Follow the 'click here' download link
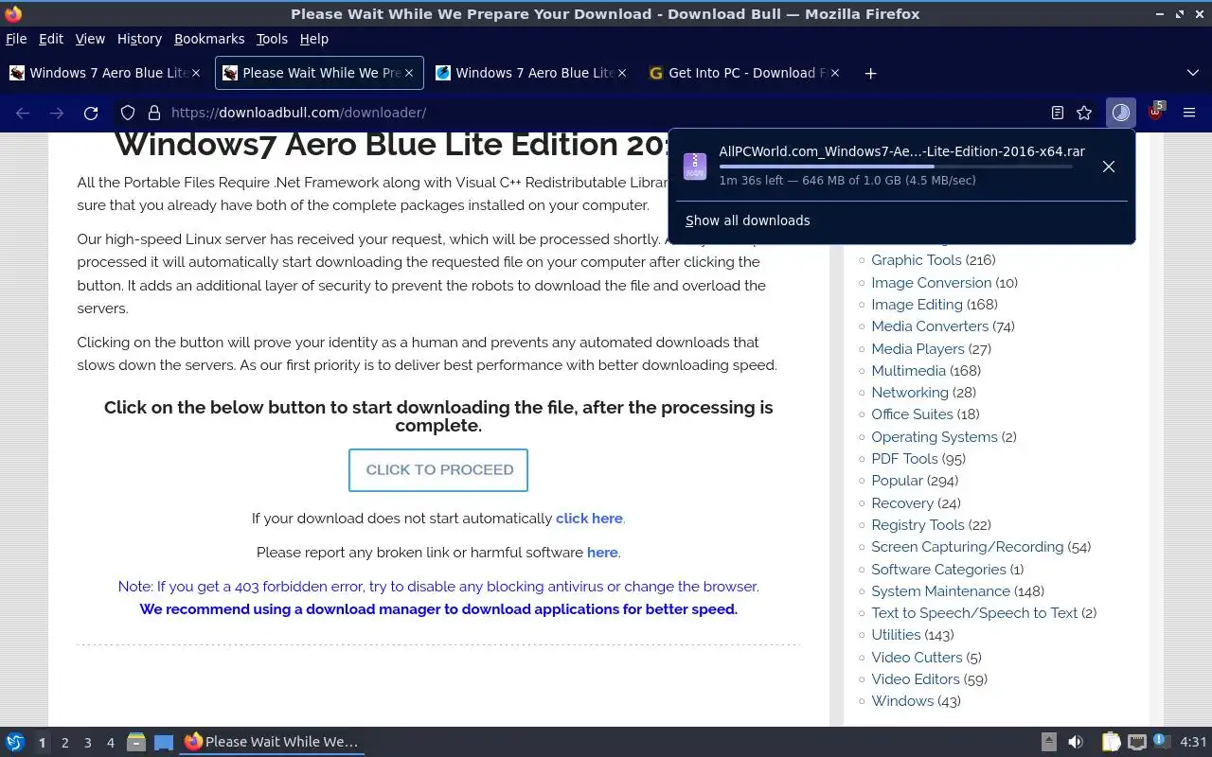The height and width of the screenshot is (757, 1212). (589, 519)
